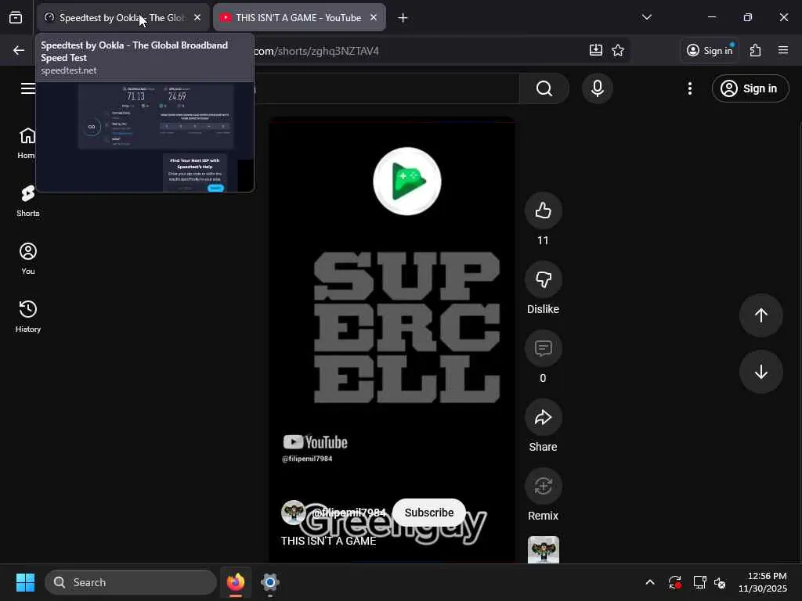Viewport: 802px width, 601px height.
Task: Bookmark this page with the star icon
Action: click(x=618, y=50)
